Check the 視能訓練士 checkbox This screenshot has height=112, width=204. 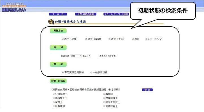(104, 98)
